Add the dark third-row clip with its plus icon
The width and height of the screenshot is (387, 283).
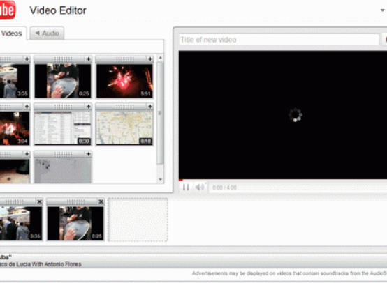click(x=27, y=154)
